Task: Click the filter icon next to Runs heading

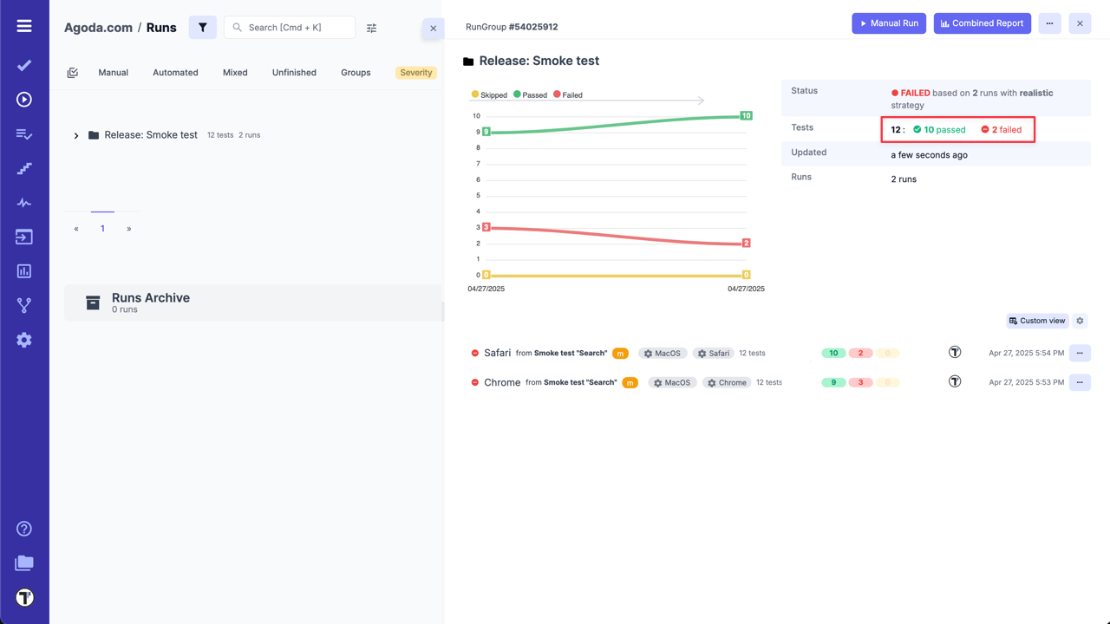Action: tap(202, 27)
